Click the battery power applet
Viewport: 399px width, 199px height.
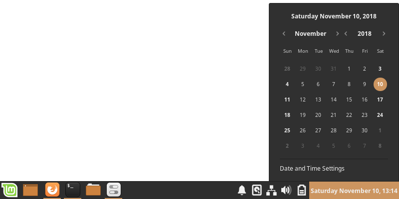coord(302,190)
